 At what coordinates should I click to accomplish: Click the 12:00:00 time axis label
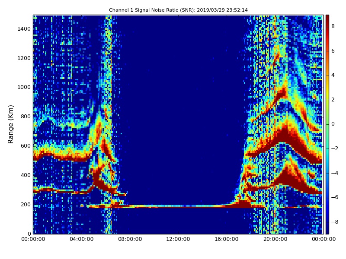coord(178,239)
